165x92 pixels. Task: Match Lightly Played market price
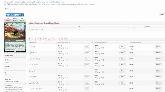[x=158, y=53]
